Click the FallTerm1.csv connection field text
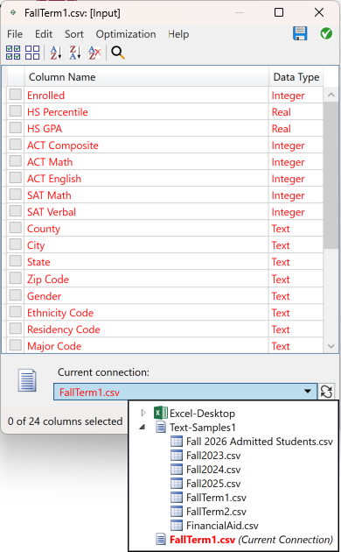The height and width of the screenshot is (552, 341). (89, 393)
